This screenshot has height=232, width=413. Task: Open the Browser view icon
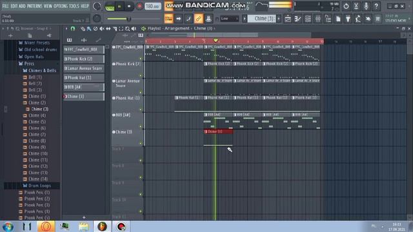point(328,19)
